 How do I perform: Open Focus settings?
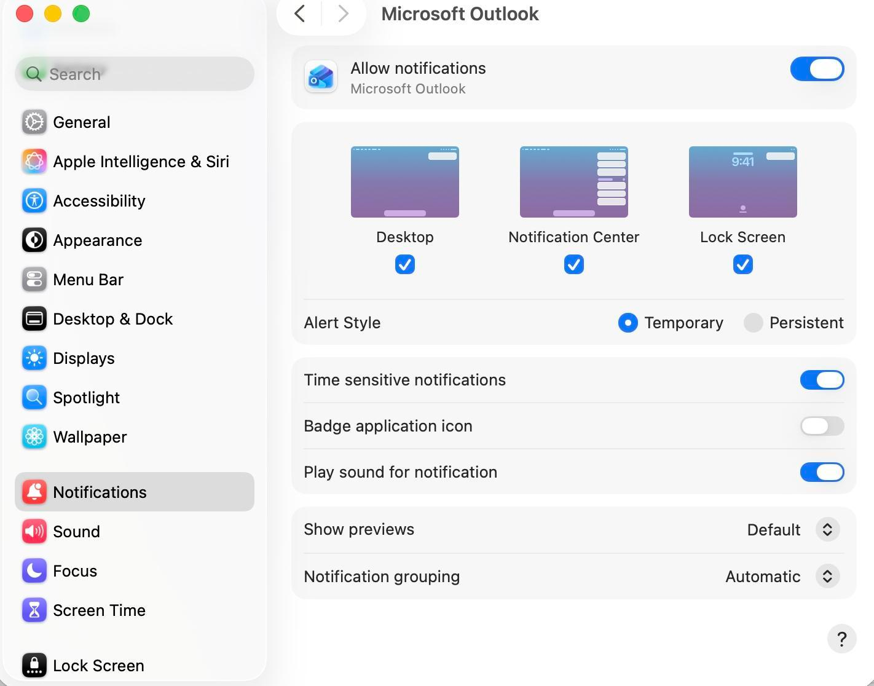(x=135, y=571)
